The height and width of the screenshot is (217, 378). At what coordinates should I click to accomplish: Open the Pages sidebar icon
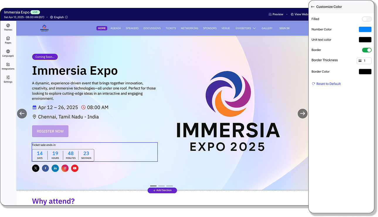pos(8,38)
